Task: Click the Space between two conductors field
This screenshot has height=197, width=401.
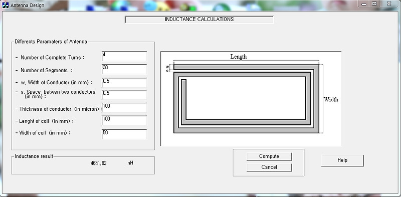Action: 124,95
